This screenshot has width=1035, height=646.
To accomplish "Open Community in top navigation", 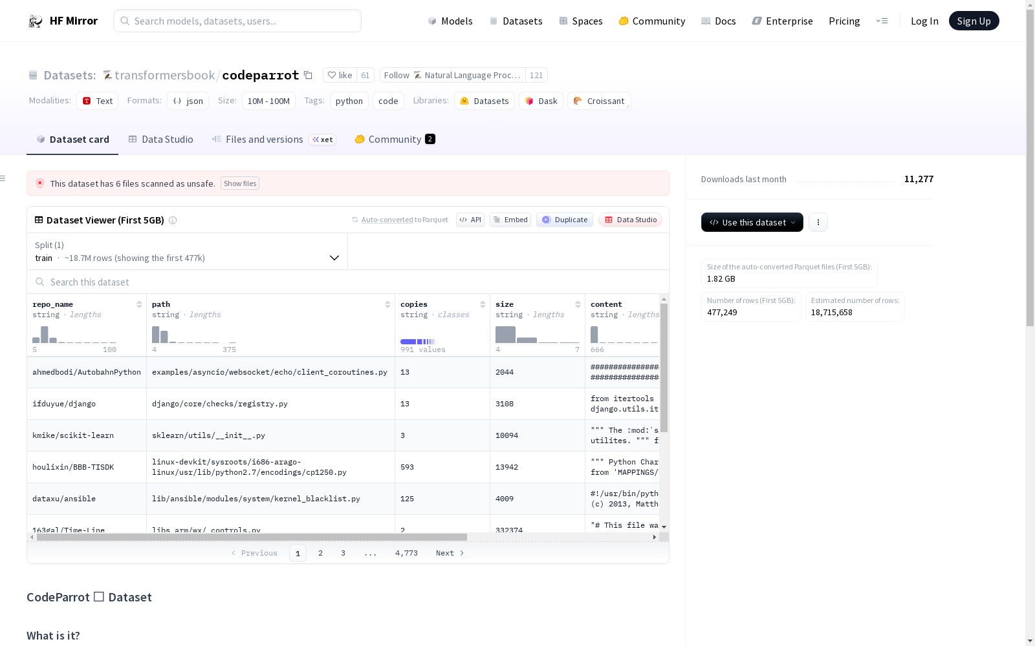I will click(x=652, y=21).
